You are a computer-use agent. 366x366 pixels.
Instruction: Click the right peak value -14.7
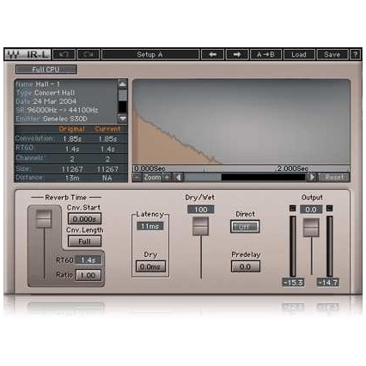coord(328,283)
